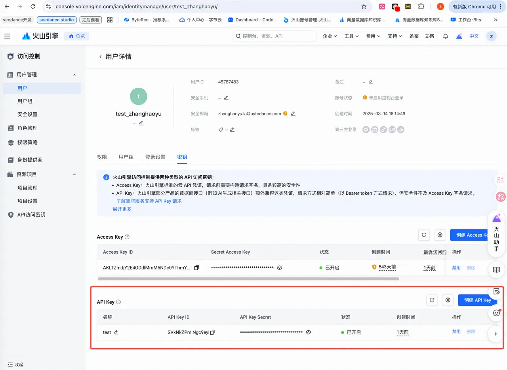Refresh the Access Key list

(424, 235)
